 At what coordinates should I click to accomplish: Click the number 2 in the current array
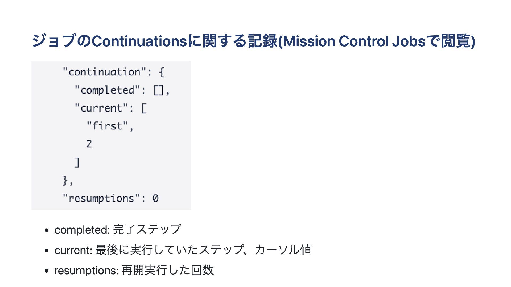[89, 144]
